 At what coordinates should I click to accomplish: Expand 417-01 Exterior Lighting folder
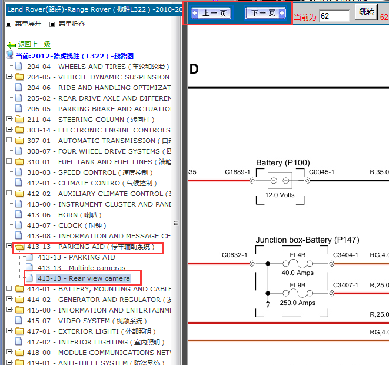point(9,331)
